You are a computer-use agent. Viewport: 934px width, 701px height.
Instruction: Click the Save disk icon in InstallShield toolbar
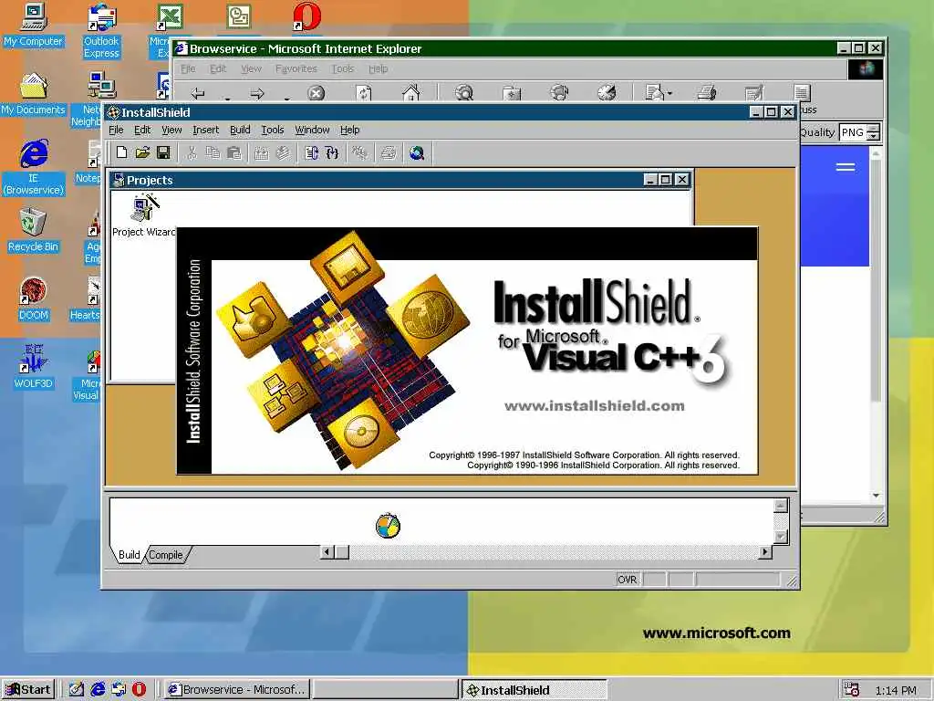163,152
